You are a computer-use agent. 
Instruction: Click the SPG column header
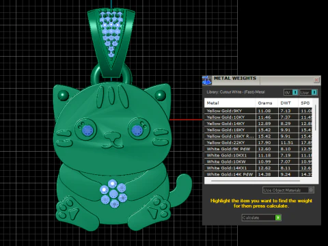pyautogui.click(x=305, y=103)
